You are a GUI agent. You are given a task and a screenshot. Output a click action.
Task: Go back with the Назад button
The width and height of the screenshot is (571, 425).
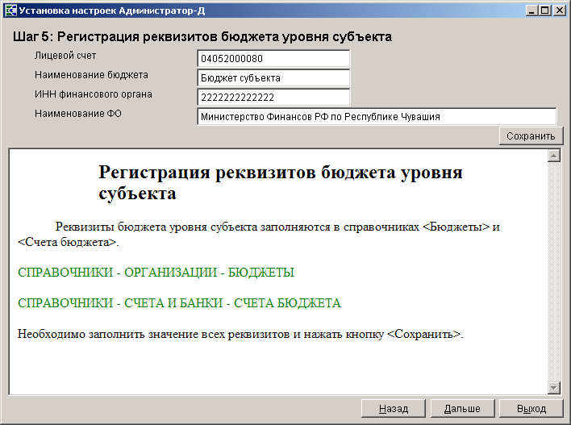coord(394,409)
